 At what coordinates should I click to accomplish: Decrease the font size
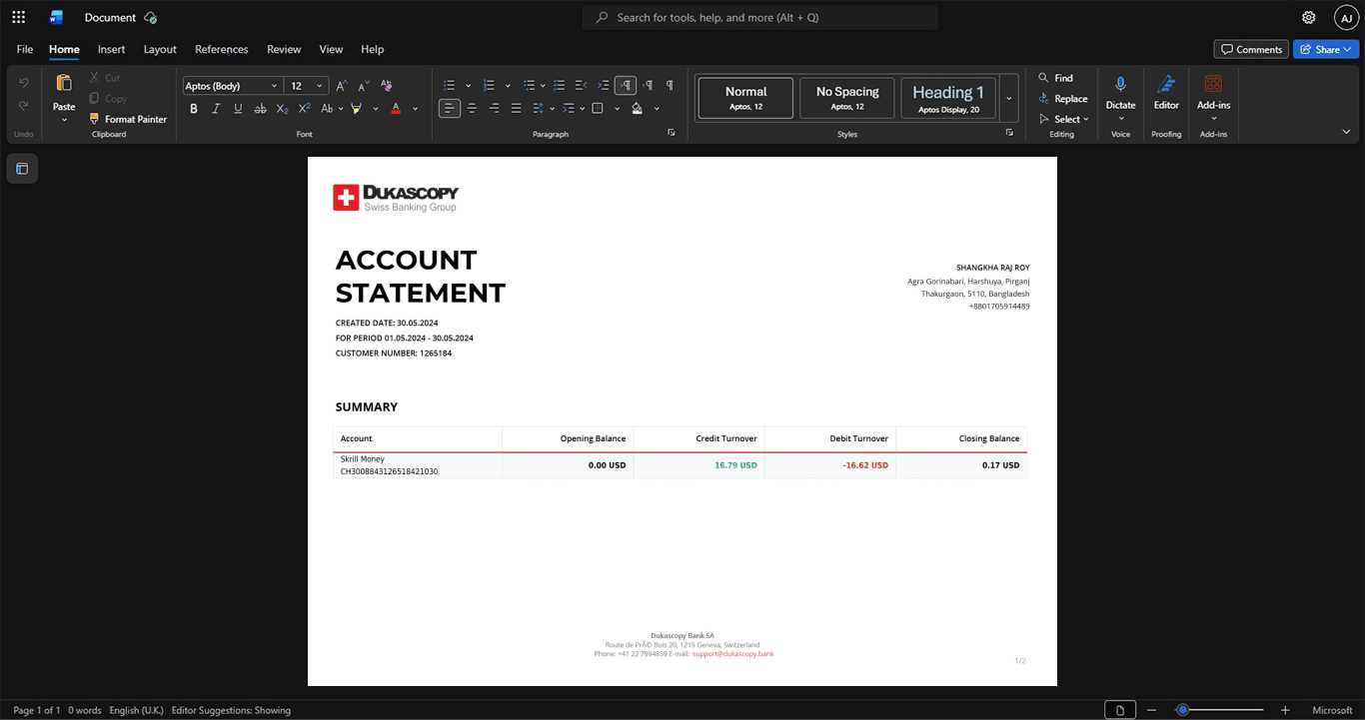(x=364, y=86)
